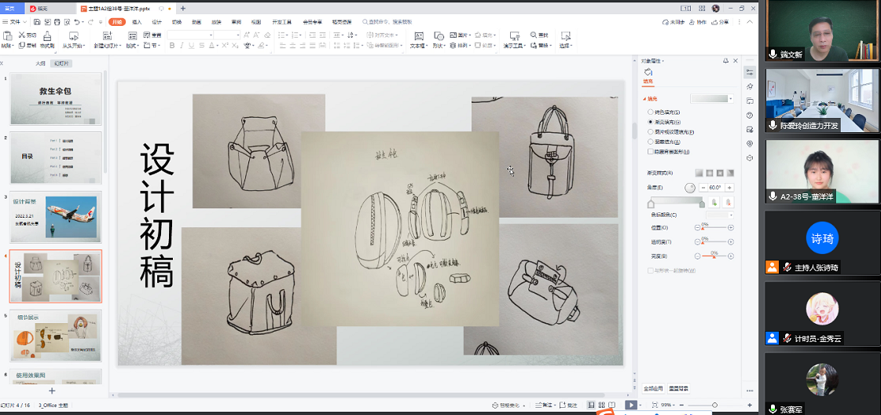Click the Apply to All button

click(x=653, y=388)
